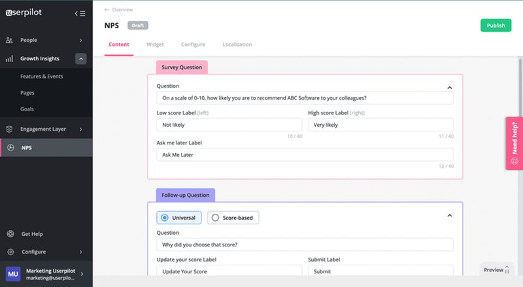Click the '12 / 40' character counter
Screen dimensions: 523x287
coord(446,166)
